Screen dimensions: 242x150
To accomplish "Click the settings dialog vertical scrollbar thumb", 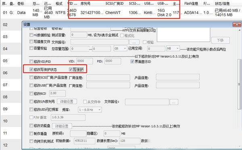I will 239,84.
